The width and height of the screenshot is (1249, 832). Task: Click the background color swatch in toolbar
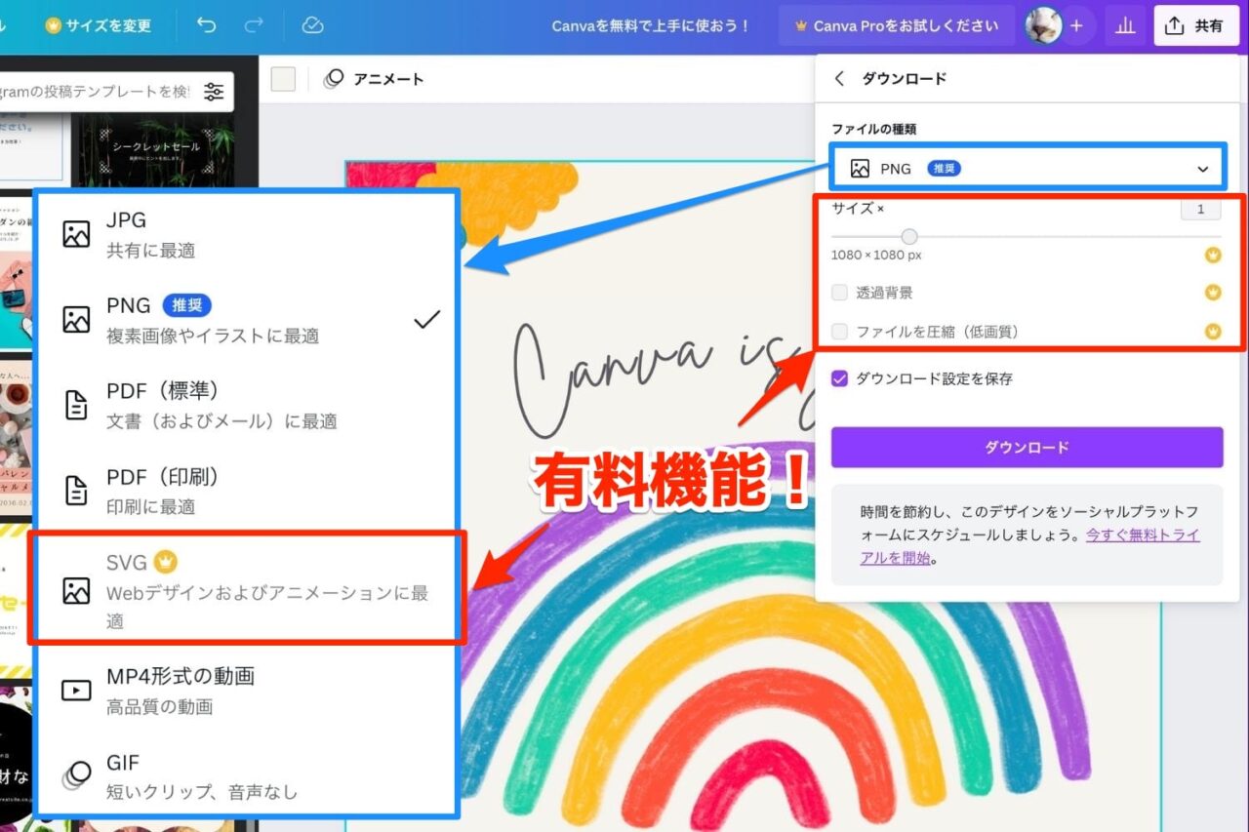283,79
